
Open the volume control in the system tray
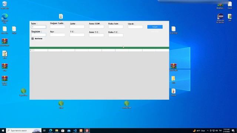tap(217, 130)
